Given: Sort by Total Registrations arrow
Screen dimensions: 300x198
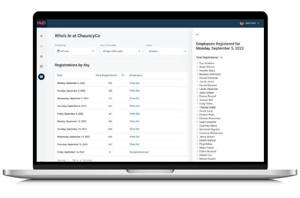Looking at the screenshot, I should (x=123, y=76).
